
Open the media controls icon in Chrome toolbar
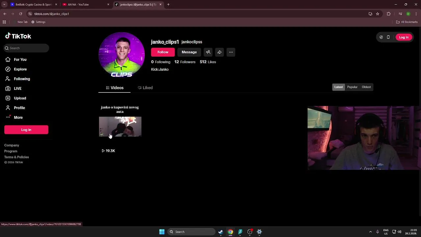pos(400,14)
